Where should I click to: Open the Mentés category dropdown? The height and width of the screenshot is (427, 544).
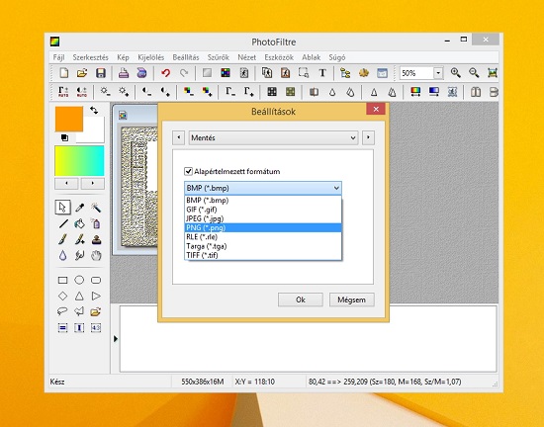[273, 138]
